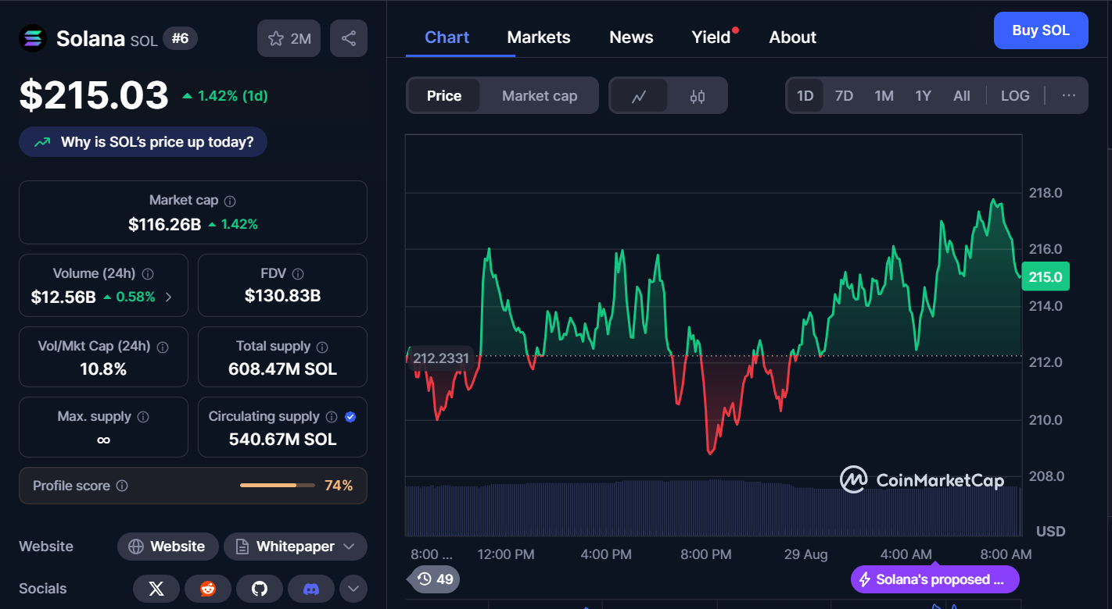Open the share icon button

coord(349,38)
